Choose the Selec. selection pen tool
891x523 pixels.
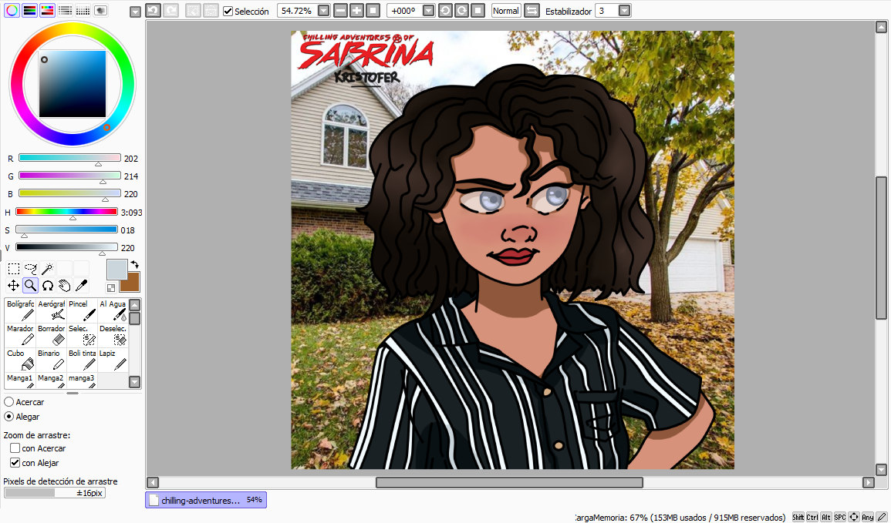coord(82,335)
